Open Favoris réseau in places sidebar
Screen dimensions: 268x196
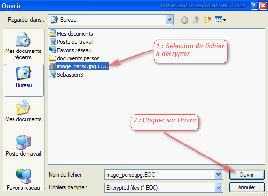click(23, 180)
